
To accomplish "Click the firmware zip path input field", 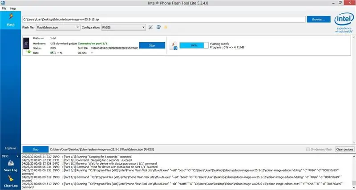I will 164,19.
